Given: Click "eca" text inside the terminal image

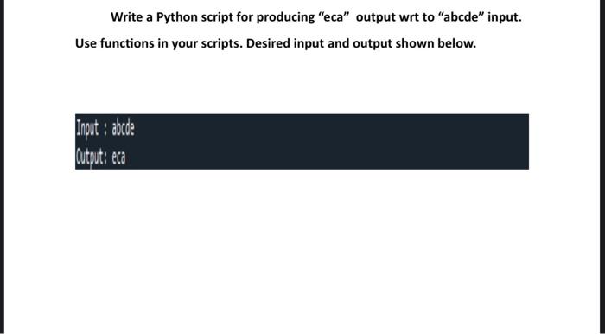Looking at the screenshot, I should coord(119,157).
